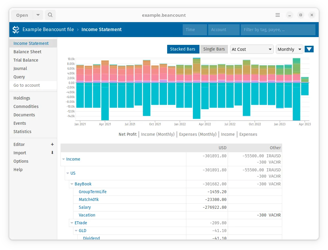Select the Income chart tab
This screenshot has width=328, height=250.
(x=228, y=134)
